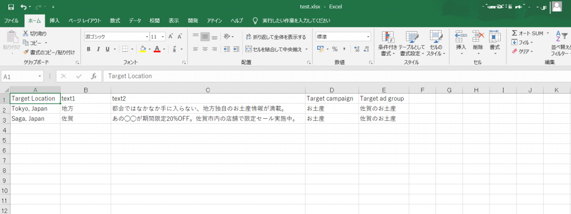Image resolution: width=571 pixels, height=214 pixels.
Task: Click the user account avatar icon
Action: point(557,7)
